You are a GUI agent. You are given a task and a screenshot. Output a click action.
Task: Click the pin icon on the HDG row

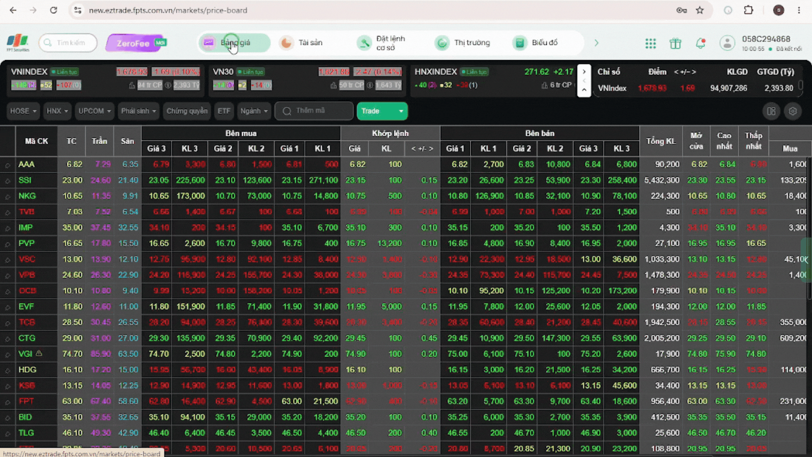click(8, 370)
